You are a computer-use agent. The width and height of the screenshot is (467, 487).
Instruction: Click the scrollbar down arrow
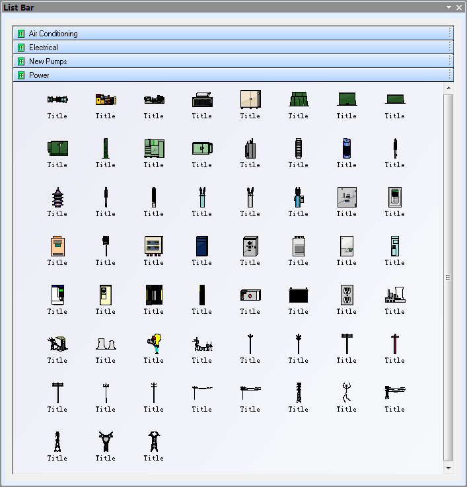point(449,468)
